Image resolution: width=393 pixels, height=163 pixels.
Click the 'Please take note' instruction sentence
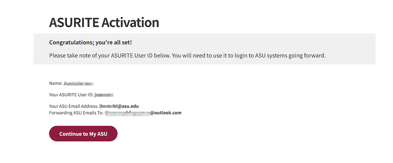187,56
